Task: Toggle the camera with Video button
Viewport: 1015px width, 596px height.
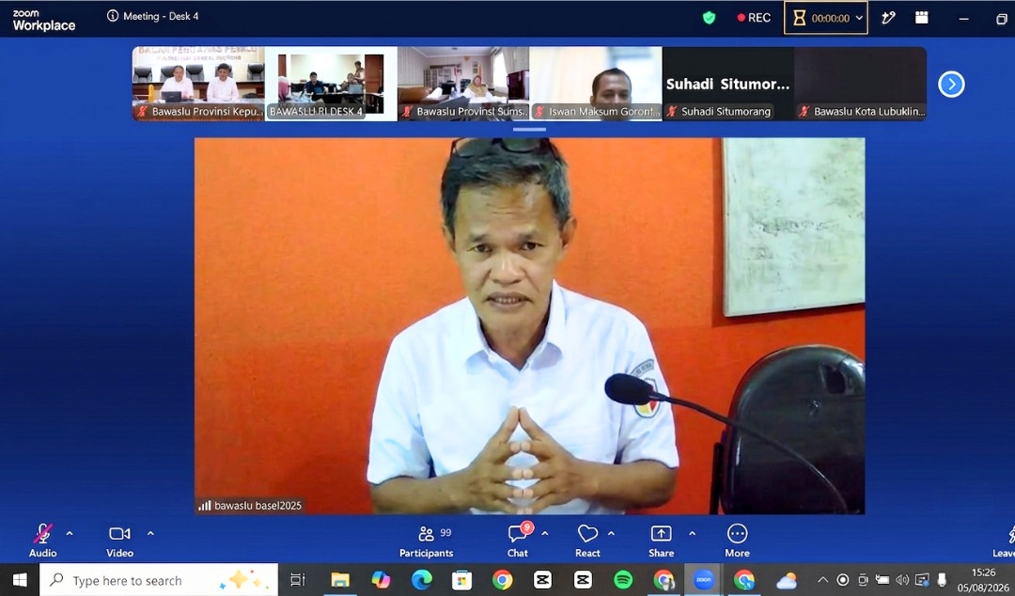Action: pyautogui.click(x=119, y=541)
